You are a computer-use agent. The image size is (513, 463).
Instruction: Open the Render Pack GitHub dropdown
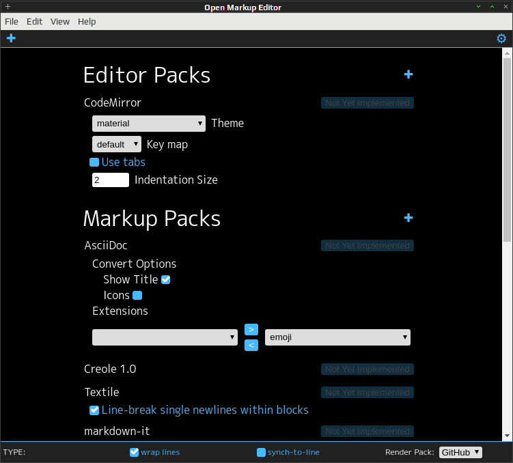460,452
